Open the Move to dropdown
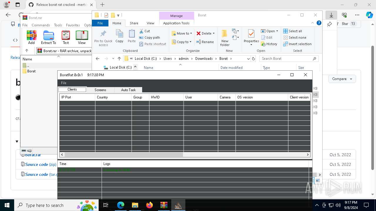This screenshot has height=211, width=376. [x=182, y=33]
